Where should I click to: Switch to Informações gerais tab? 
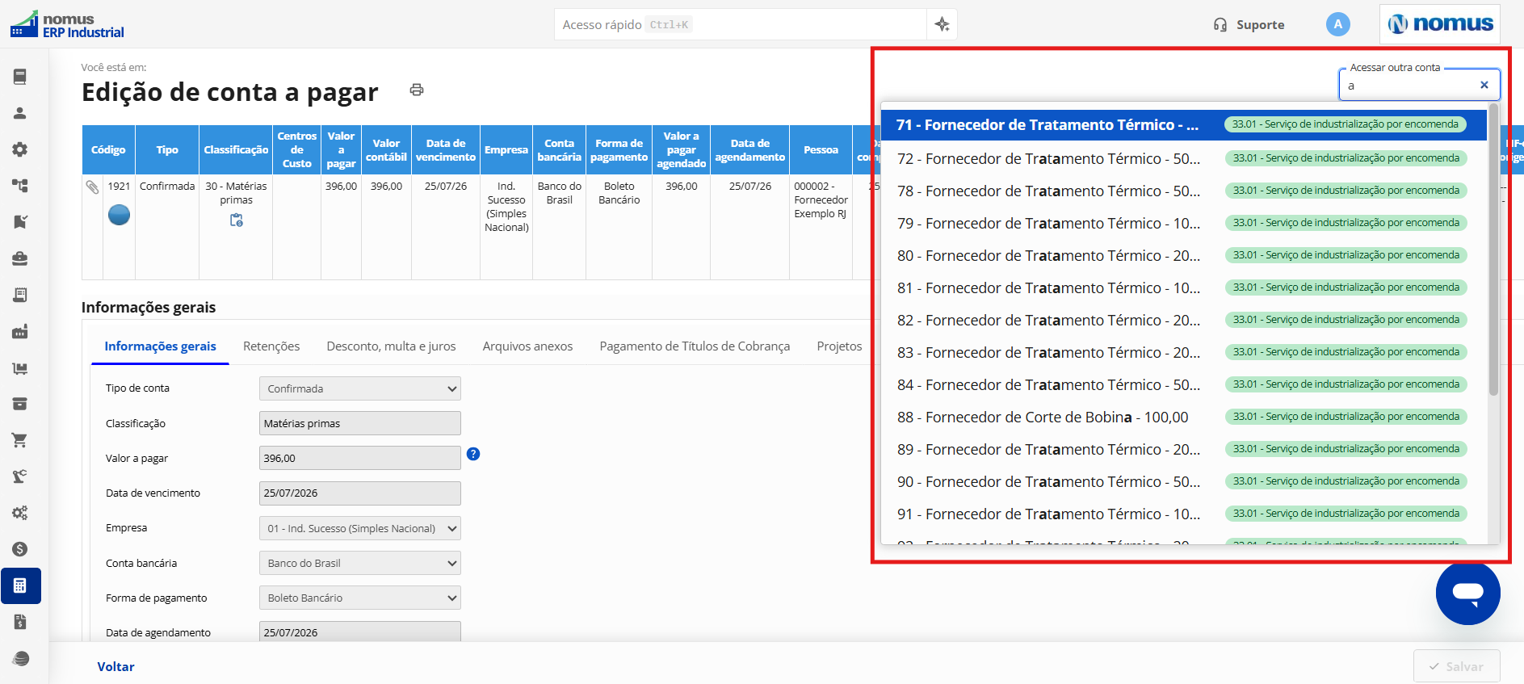tap(160, 346)
